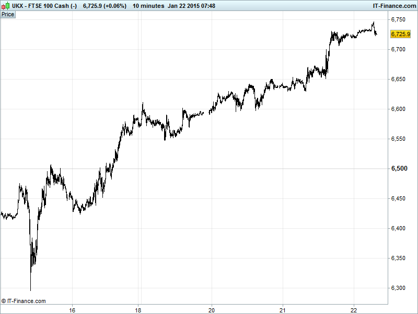Click the 6,400 price axis label
This screenshot has height=314, width=418.
pos(400,228)
